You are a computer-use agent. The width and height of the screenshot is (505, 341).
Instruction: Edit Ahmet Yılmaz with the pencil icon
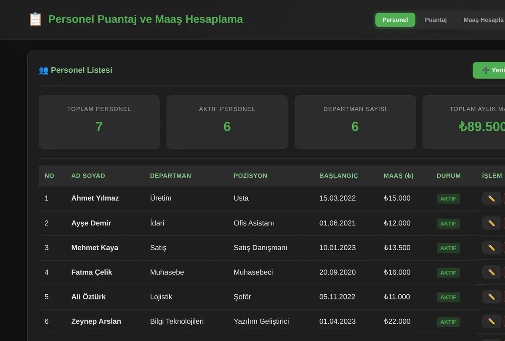click(492, 198)
